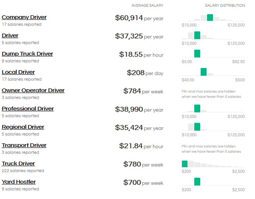255x199 pixels.
Task: Open the Company Driver salary link
Action: point(24,17)
